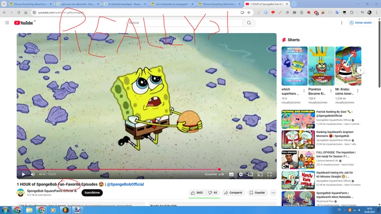381x214 pixels.
Task: Open the Chrome extensions puzzle icon
Action: pos(352,13)
